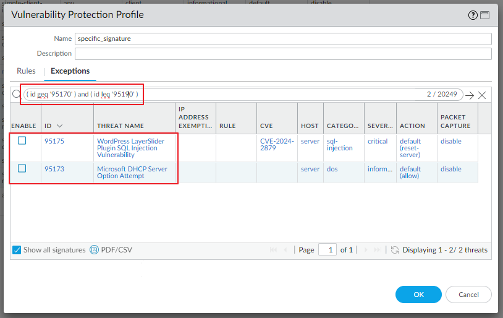Confirm with the OK button
Viewport: 503px width, 318px height.
click(418, 294)
